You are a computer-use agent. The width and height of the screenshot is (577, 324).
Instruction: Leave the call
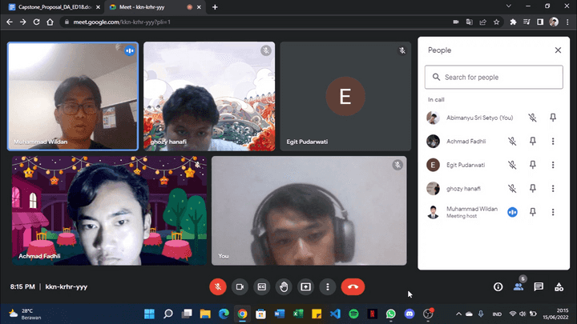[353, 286]
